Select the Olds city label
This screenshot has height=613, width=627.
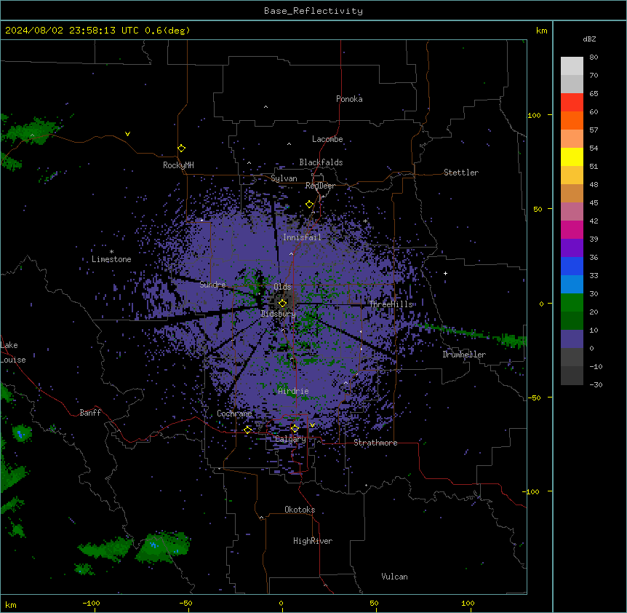[x=282, y=287]
